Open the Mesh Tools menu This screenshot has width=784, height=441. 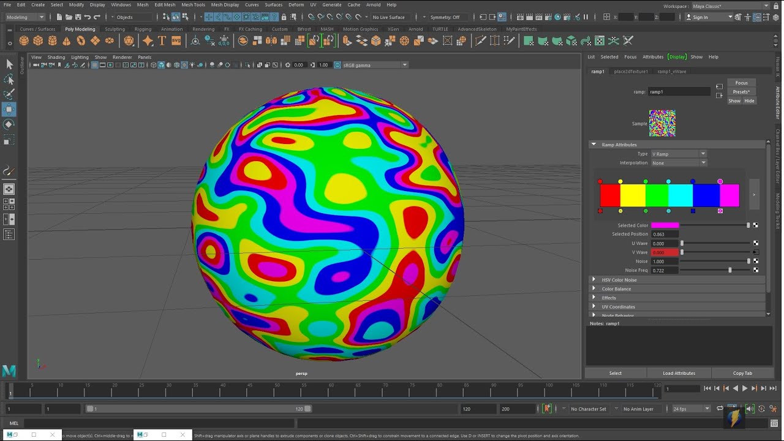tap(193, 5)
